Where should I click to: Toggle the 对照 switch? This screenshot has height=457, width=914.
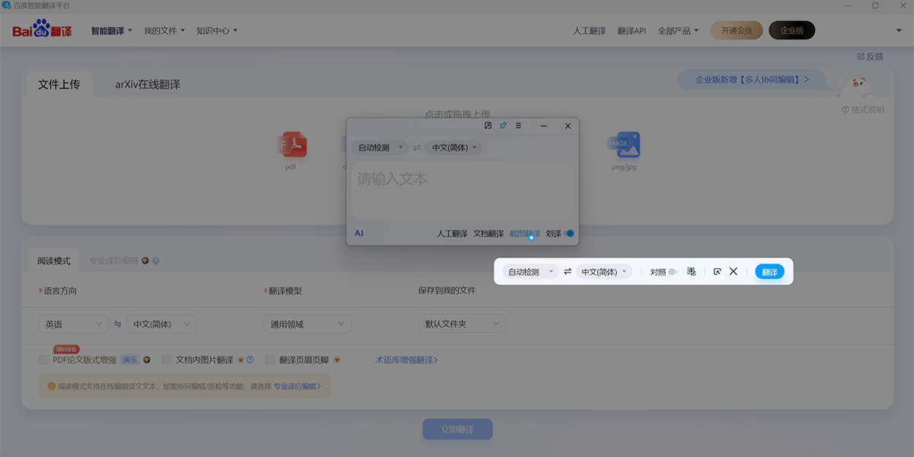coord(673,272)
